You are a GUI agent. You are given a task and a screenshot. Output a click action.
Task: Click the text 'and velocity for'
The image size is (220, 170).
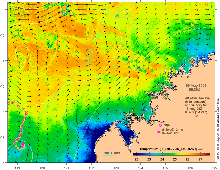point(196,105)
